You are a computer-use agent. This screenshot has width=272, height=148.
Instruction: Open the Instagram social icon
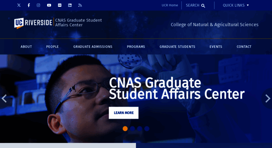coord(39,5)
